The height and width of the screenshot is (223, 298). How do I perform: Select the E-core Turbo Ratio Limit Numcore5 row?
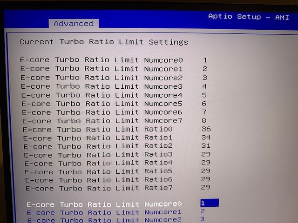102,104
